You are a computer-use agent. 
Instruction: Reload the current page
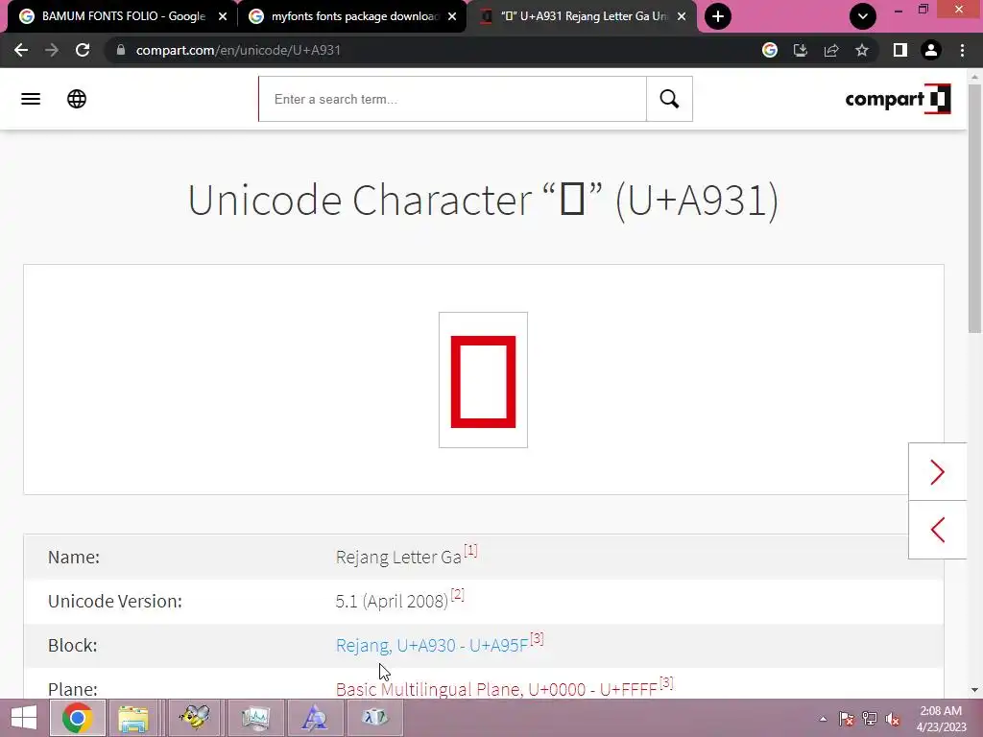tap(83, 50)
